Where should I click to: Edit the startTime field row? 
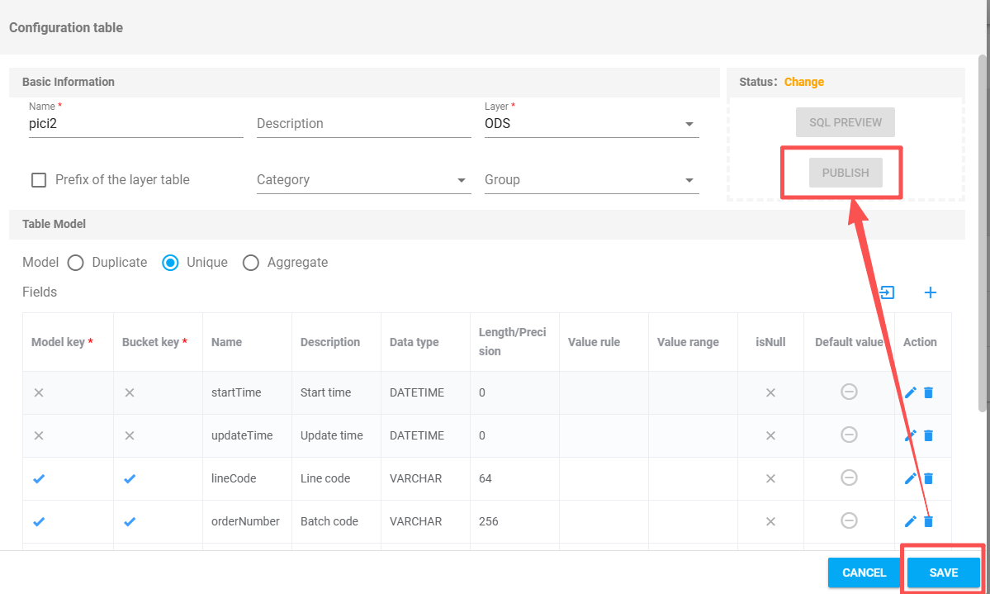tap(911, 392)
